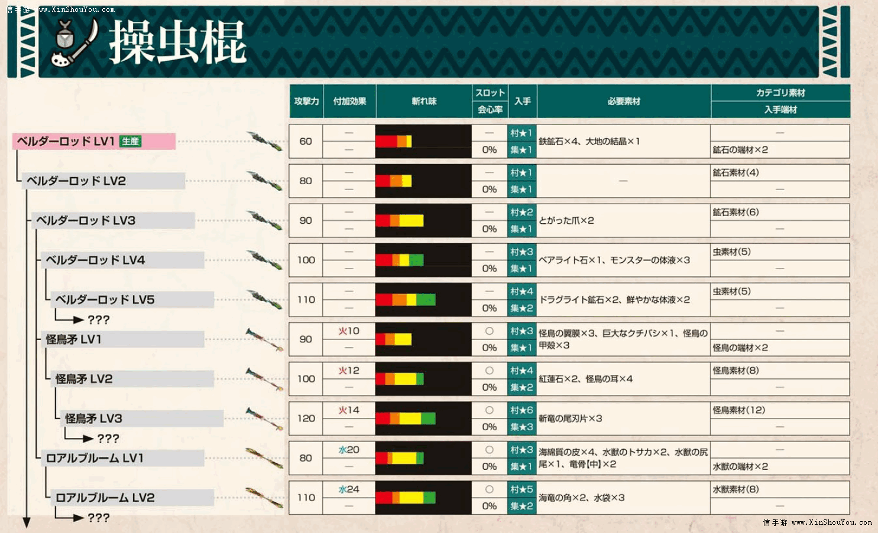
Task: Click the とがった爪×2 materials cell
Action: click(x=623, y=221)
